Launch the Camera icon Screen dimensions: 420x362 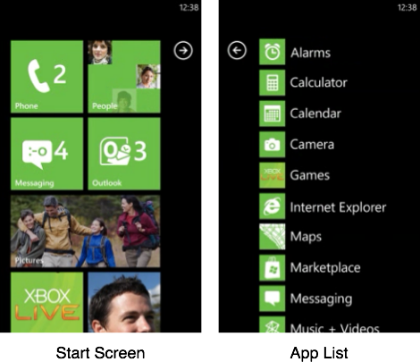pos(272,145)
